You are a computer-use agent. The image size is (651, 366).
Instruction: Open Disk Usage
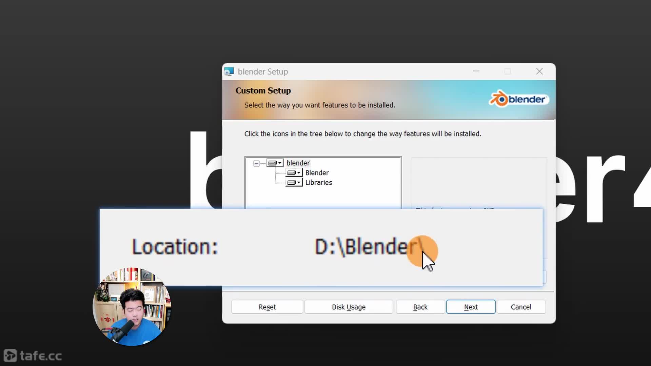[349, 307]
